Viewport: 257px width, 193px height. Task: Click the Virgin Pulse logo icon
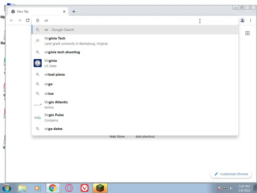(38, 118)
